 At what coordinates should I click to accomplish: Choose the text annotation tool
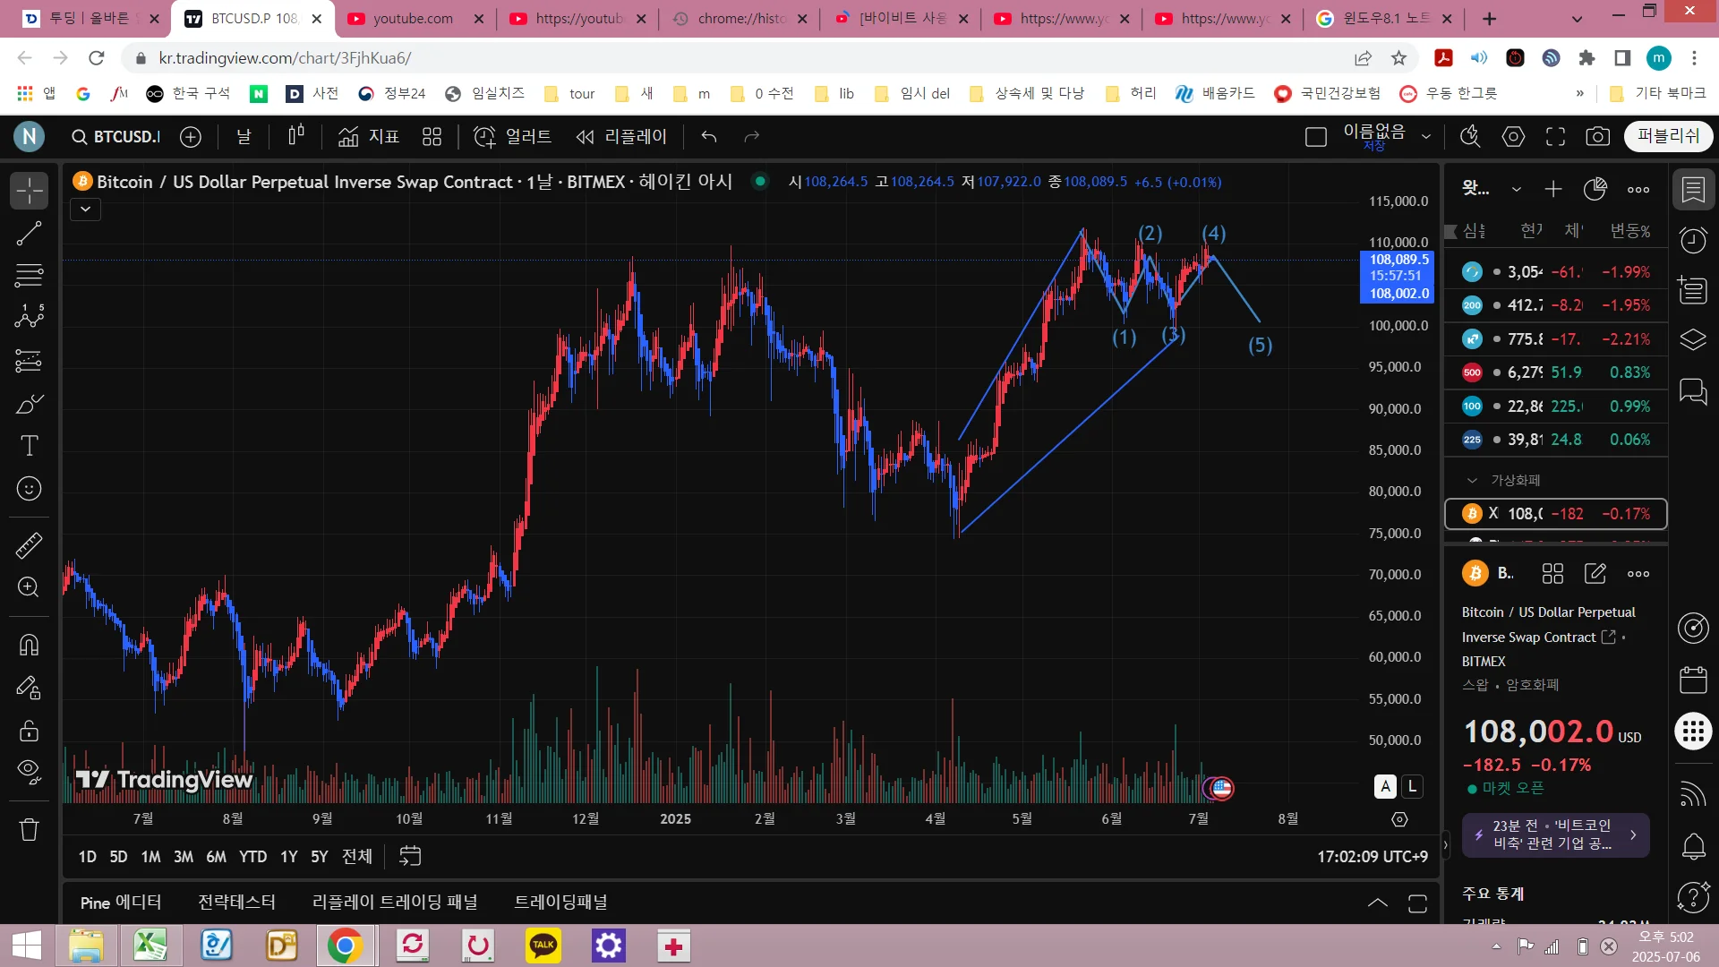(29, 445)
